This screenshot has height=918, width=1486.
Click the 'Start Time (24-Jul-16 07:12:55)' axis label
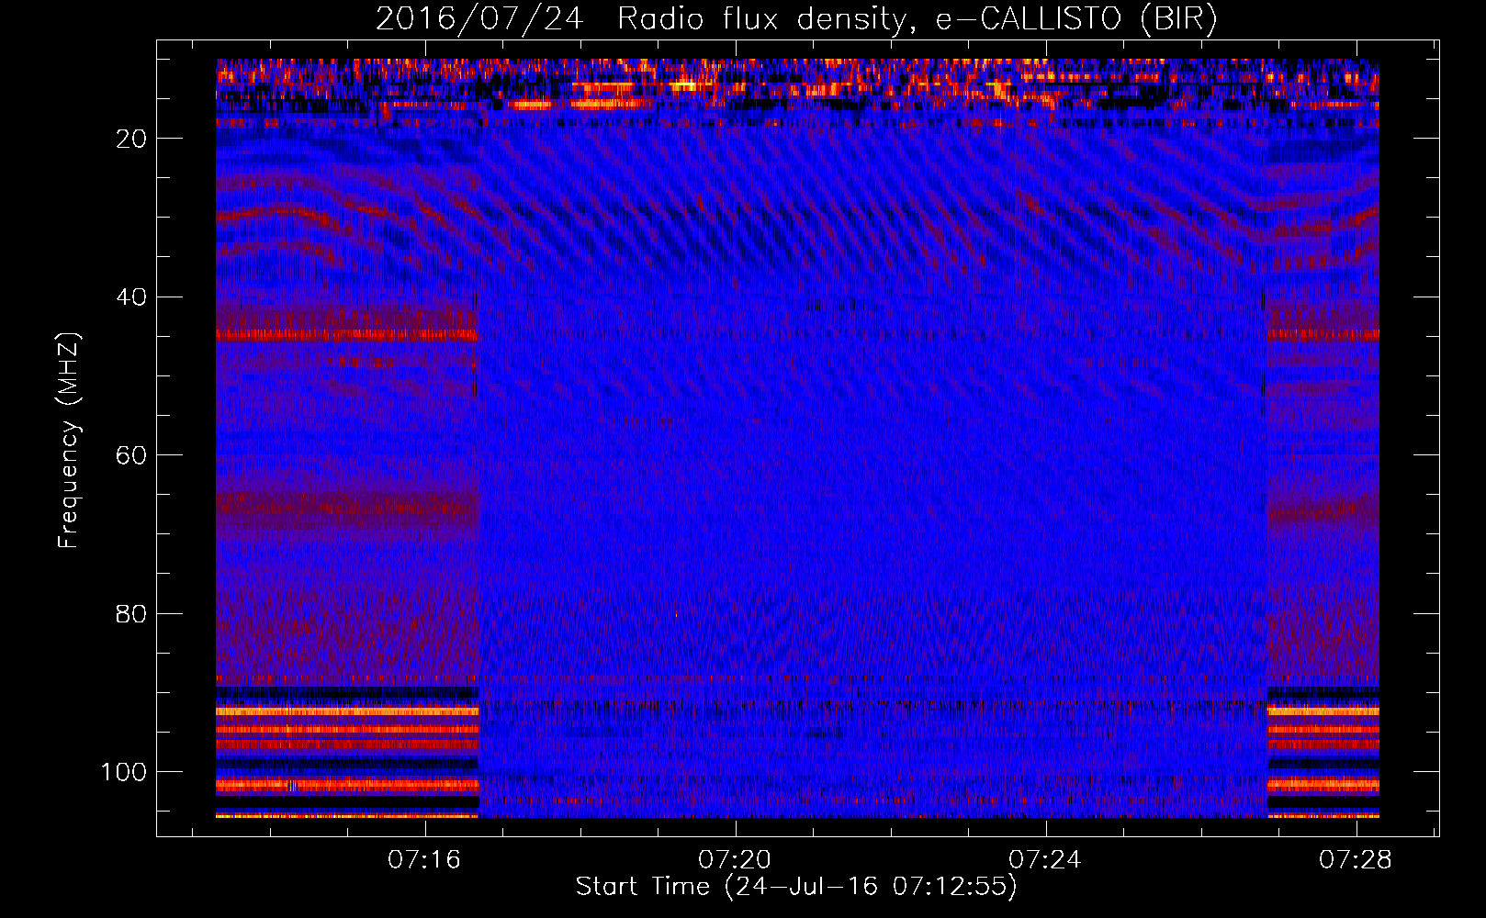[796, 887]
